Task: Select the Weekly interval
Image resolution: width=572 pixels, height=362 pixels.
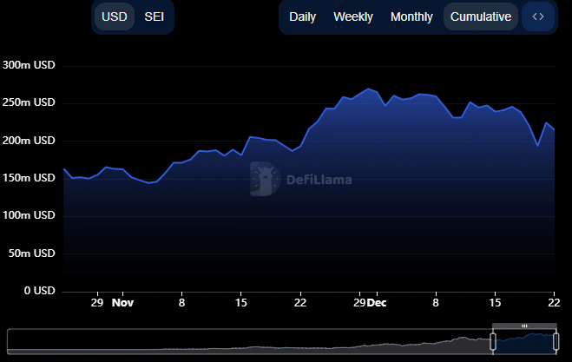Action: click(353, 16)
